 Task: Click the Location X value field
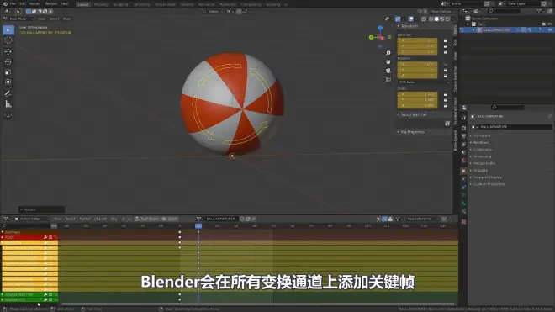tap(417, 40)
